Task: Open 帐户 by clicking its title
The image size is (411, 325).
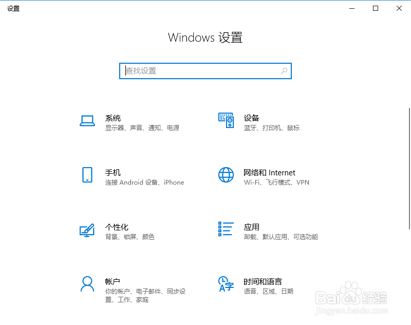Action: point(113,281)
